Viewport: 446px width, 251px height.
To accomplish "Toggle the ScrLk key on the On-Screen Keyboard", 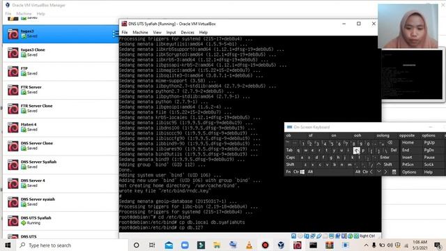I will [x=429, y=165].
